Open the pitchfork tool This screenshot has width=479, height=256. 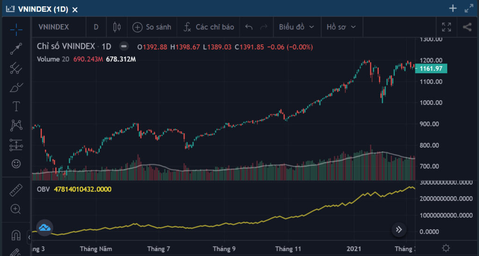[x=16, y=68]
